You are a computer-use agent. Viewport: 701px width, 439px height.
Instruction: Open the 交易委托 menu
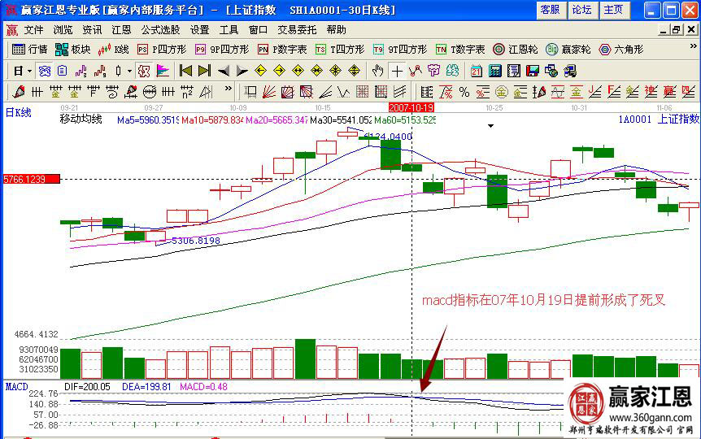297,29
